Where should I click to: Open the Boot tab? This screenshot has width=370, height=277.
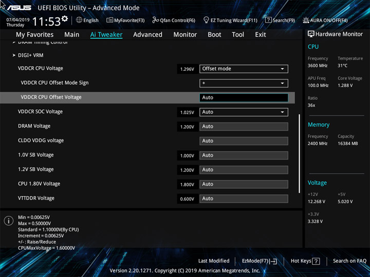point(214,35)
